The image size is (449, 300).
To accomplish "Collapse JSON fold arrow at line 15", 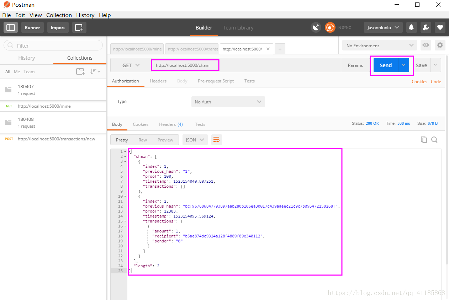I will click(125, 221).
